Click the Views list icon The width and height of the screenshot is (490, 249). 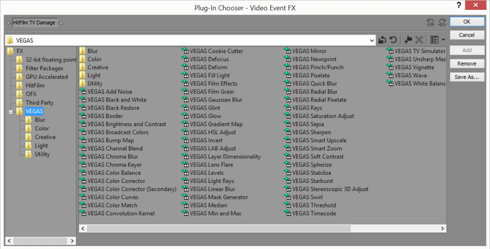[434, 40]
